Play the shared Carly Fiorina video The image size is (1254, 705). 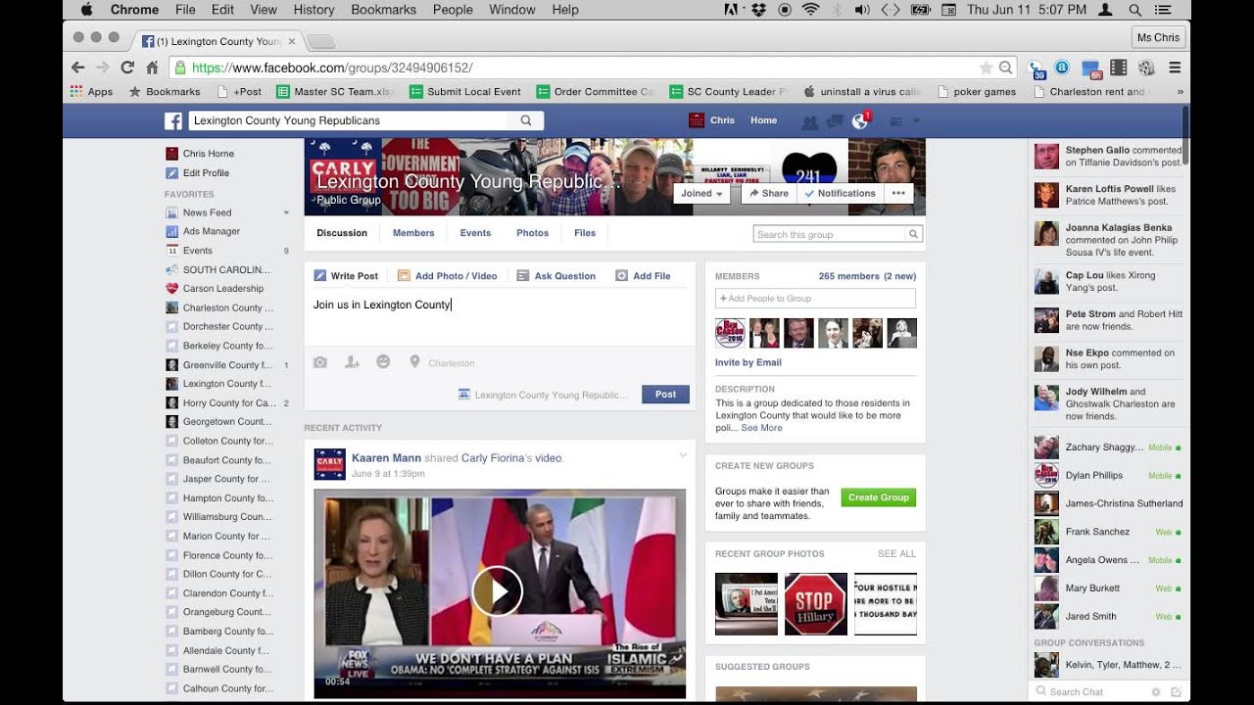tap(498, 591)
